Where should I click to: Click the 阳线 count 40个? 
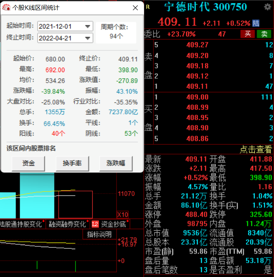[x=58, y=133]
